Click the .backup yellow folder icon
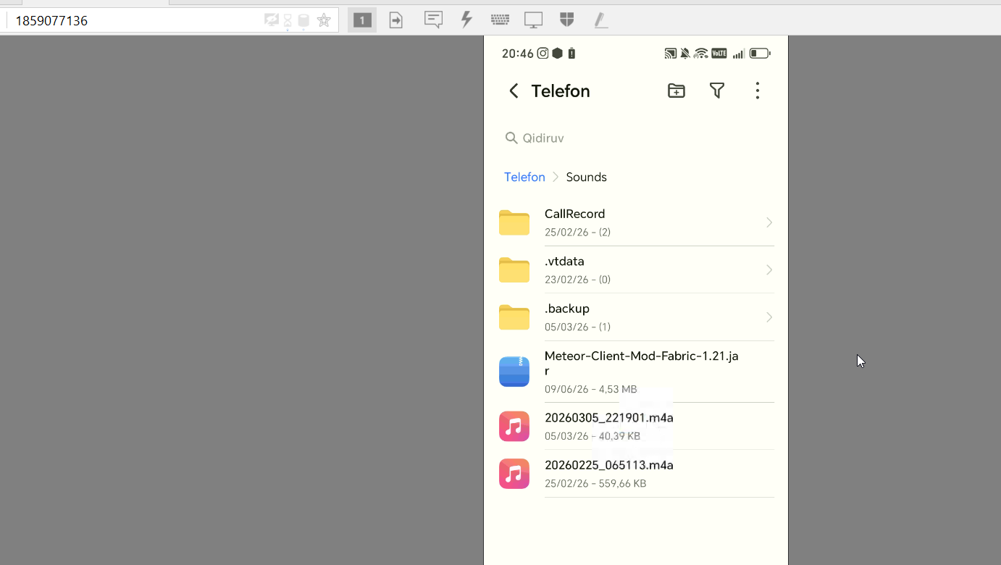Image resolution: width=1001 pixels, height=565 pixels. (x=514, y=317)
